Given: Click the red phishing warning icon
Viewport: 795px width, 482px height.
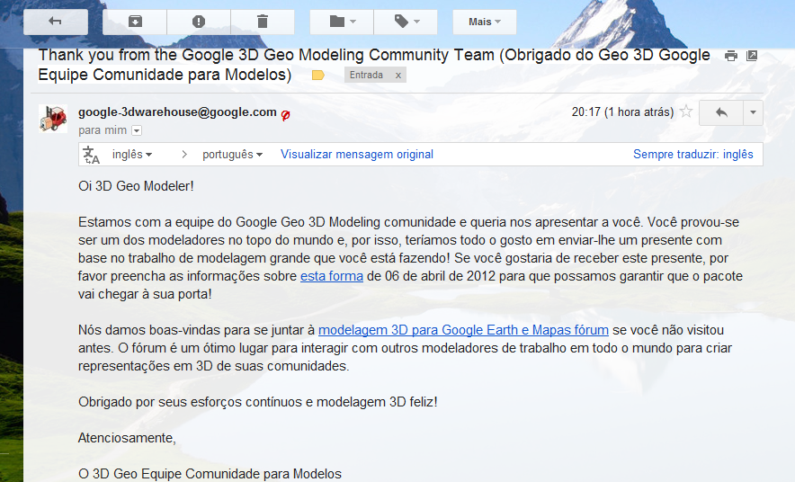Looking at the screenshot, I should 285,115.
